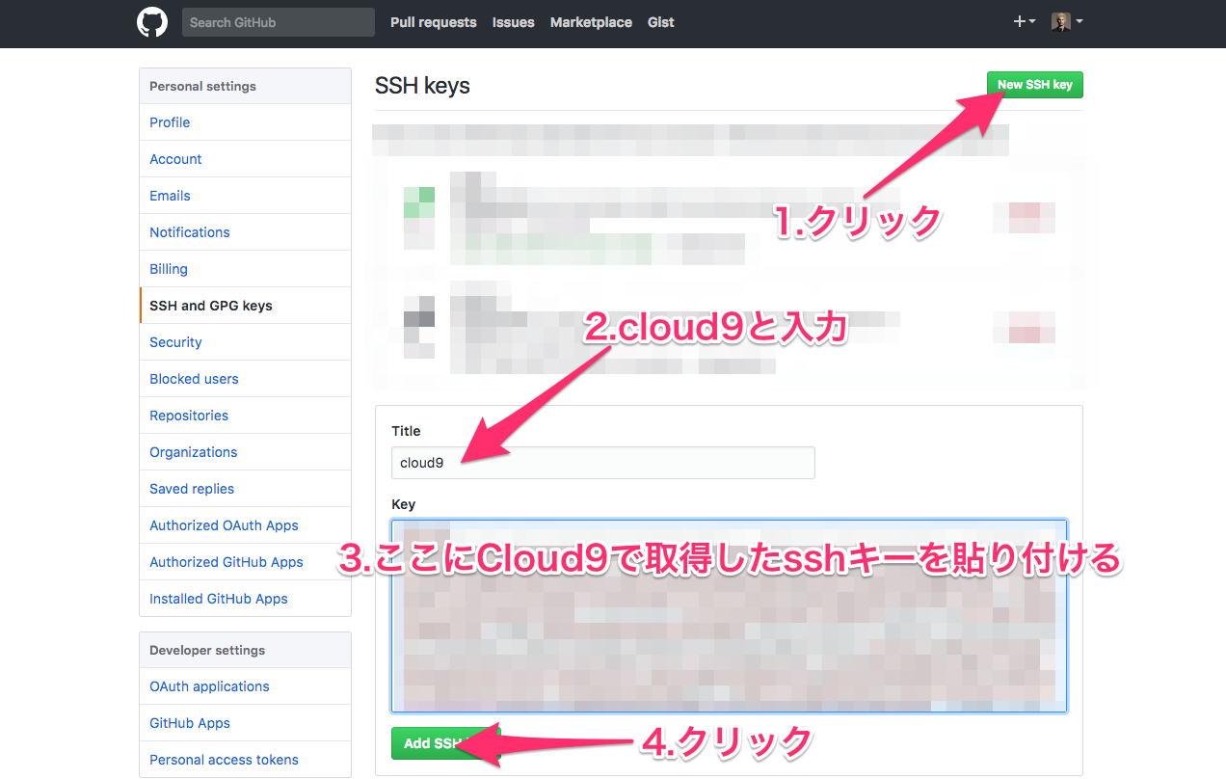Open the user avatar account menu
This screenshot has width=1226, height=779.
1067,21
